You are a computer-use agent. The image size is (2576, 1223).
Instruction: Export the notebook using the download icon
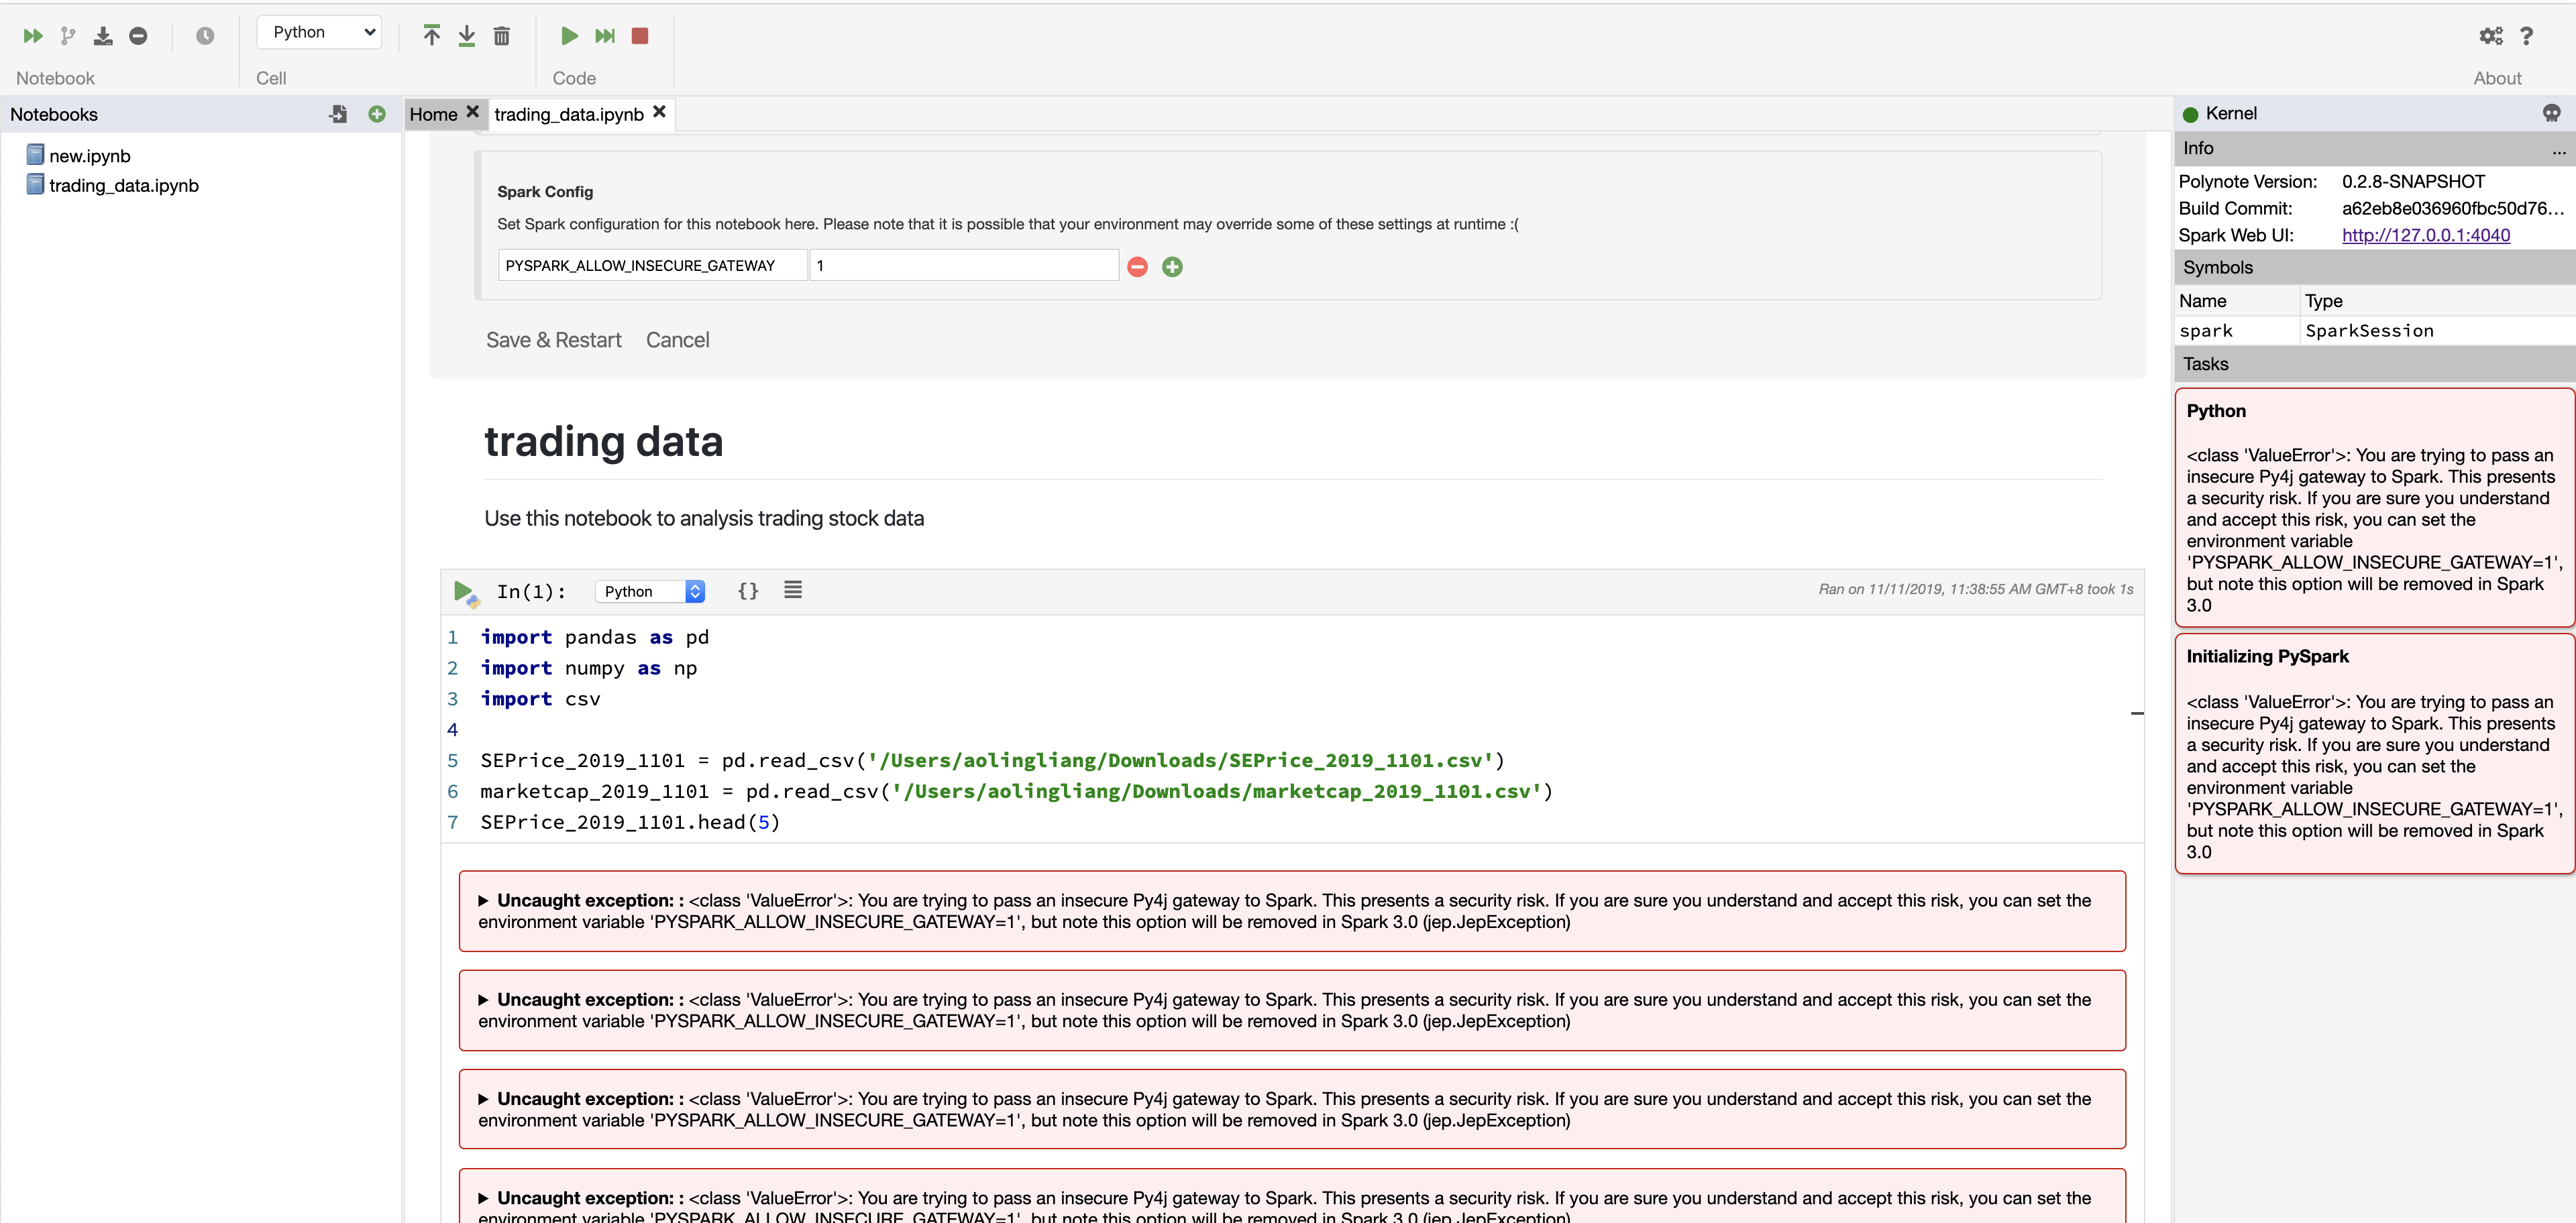click(x=102, y=35)
